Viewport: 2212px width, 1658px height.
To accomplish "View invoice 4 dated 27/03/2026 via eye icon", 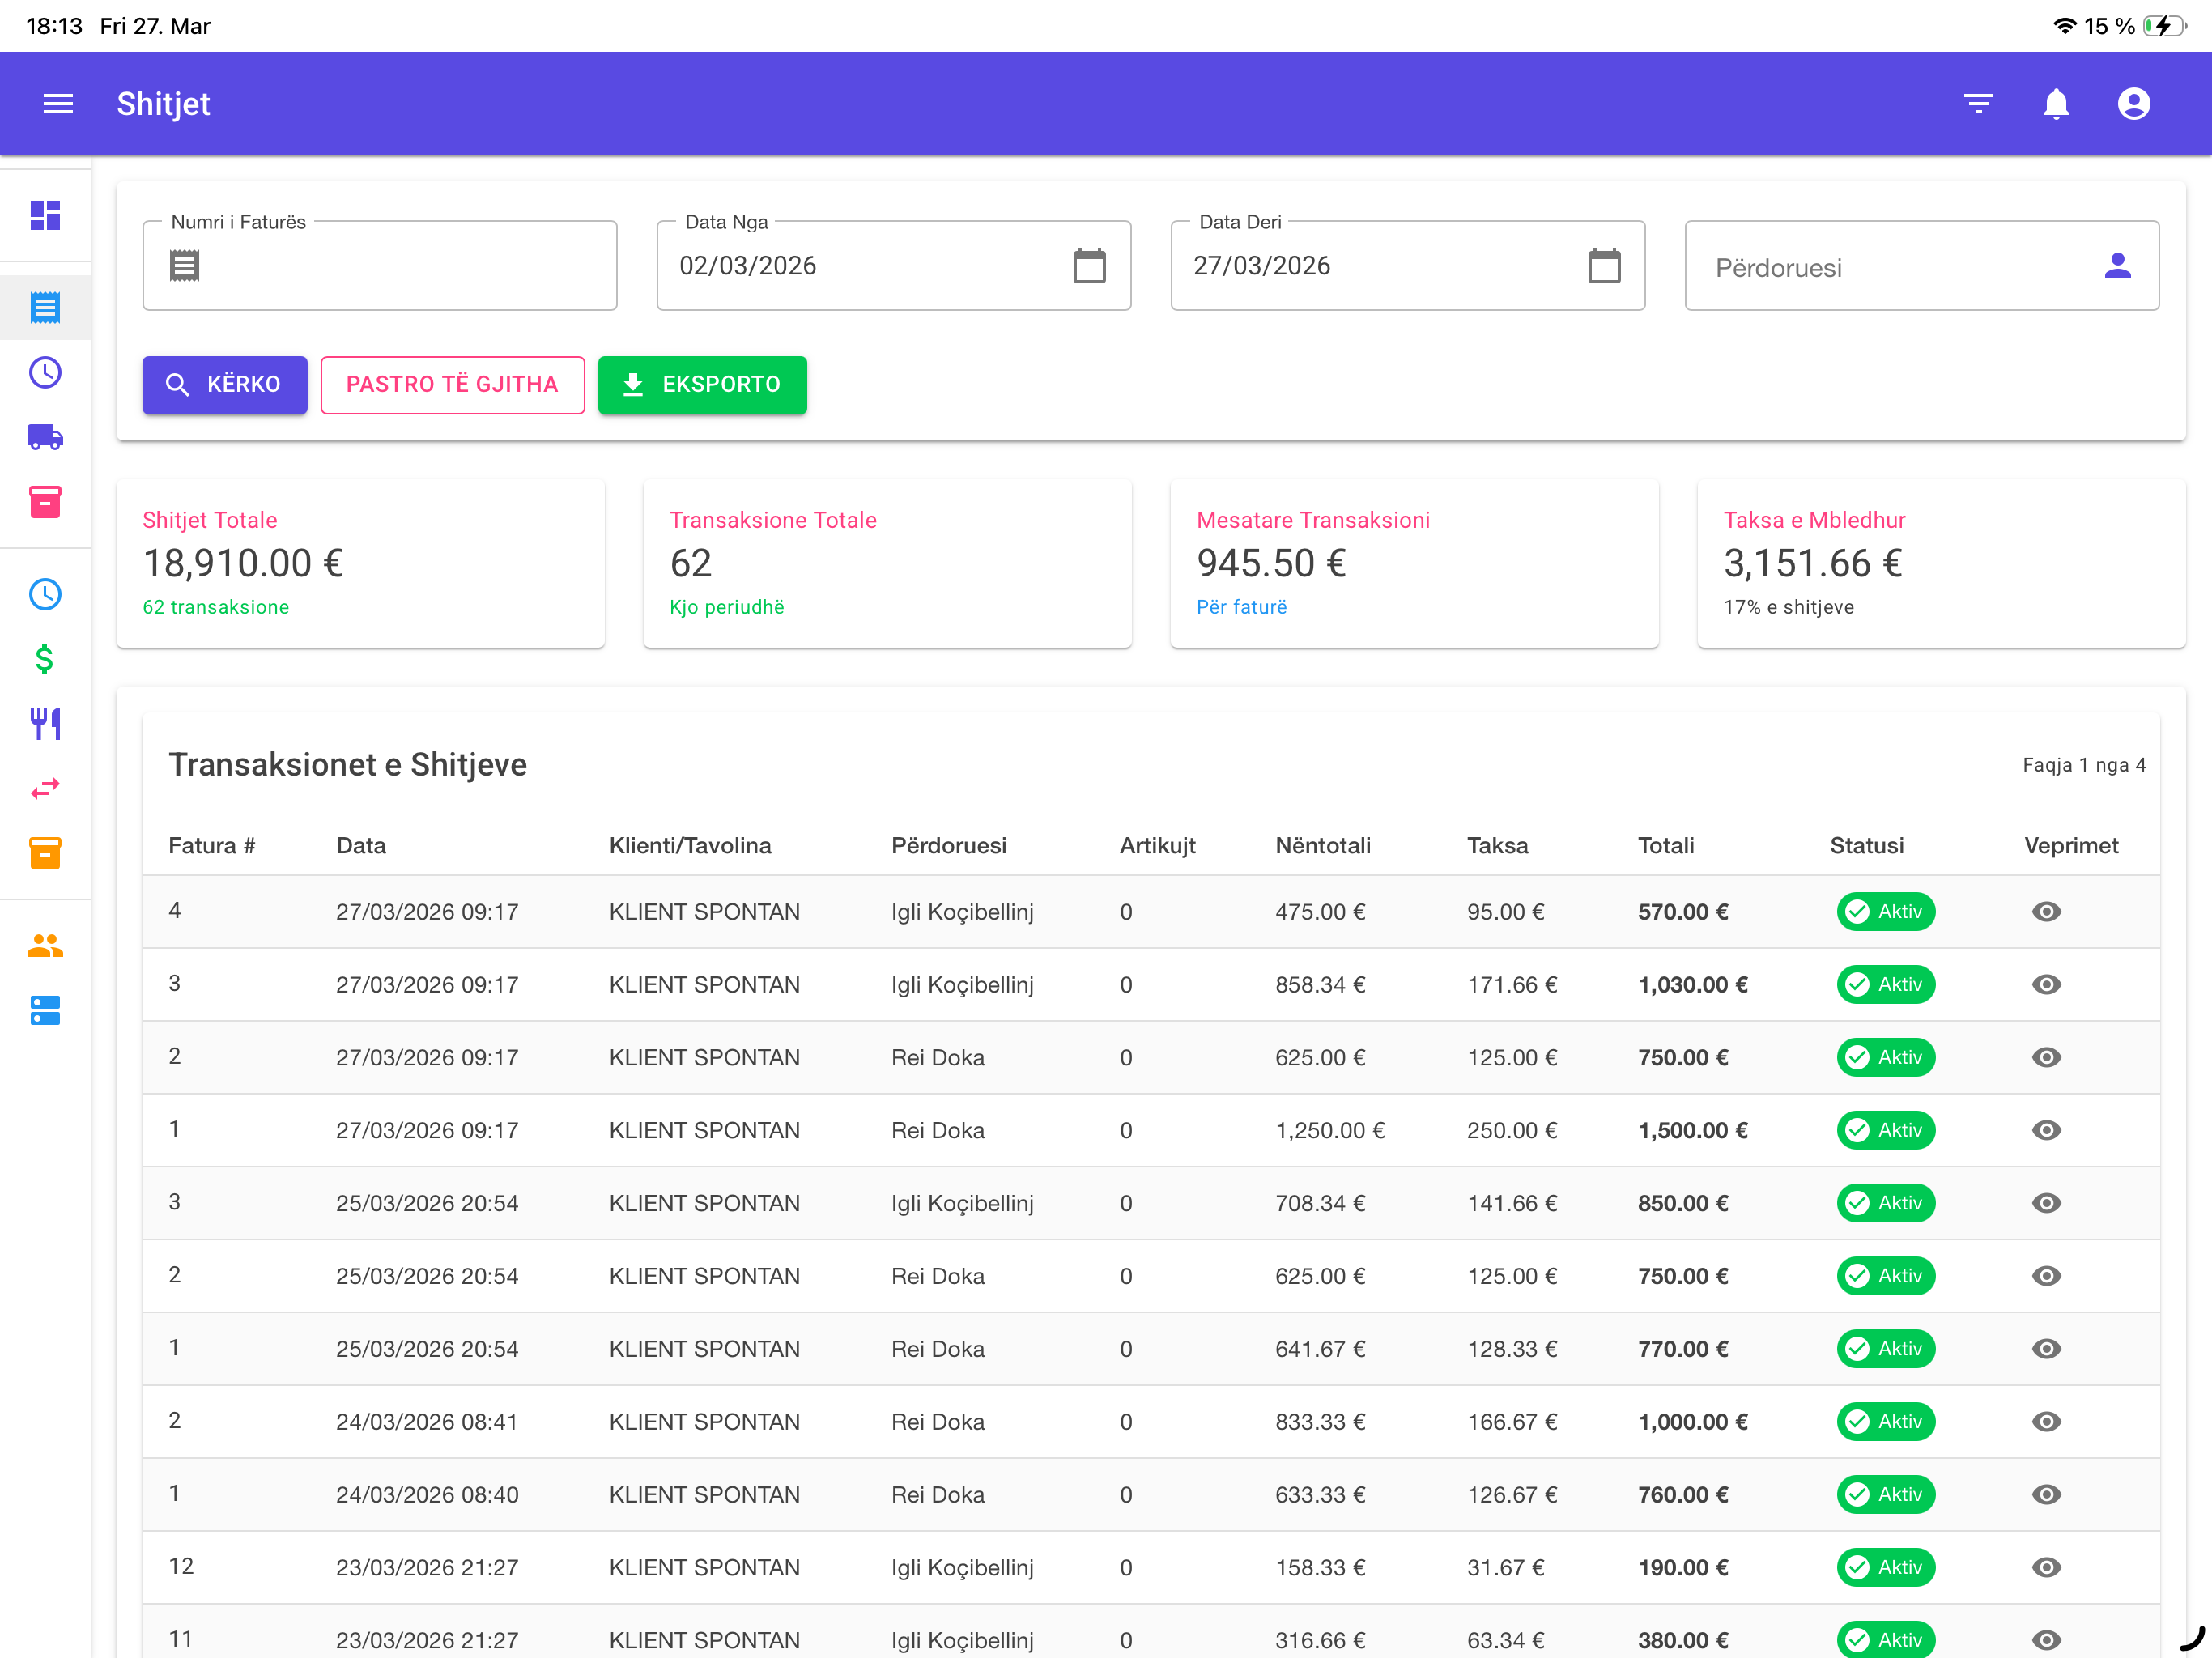I will coord(2046,912).
